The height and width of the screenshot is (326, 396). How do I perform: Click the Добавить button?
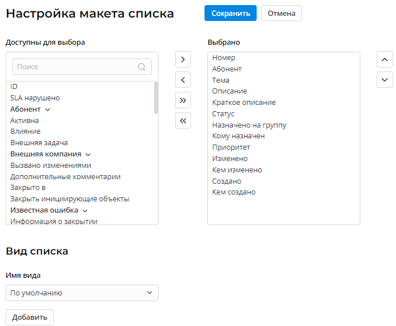(x=29, y=317)
